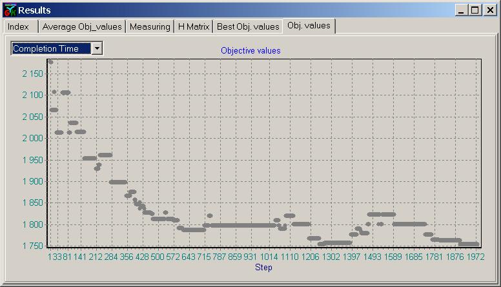Open the Average Obj_values tab
The width and height of the screenshot is (501, 287).
[82, 26]
